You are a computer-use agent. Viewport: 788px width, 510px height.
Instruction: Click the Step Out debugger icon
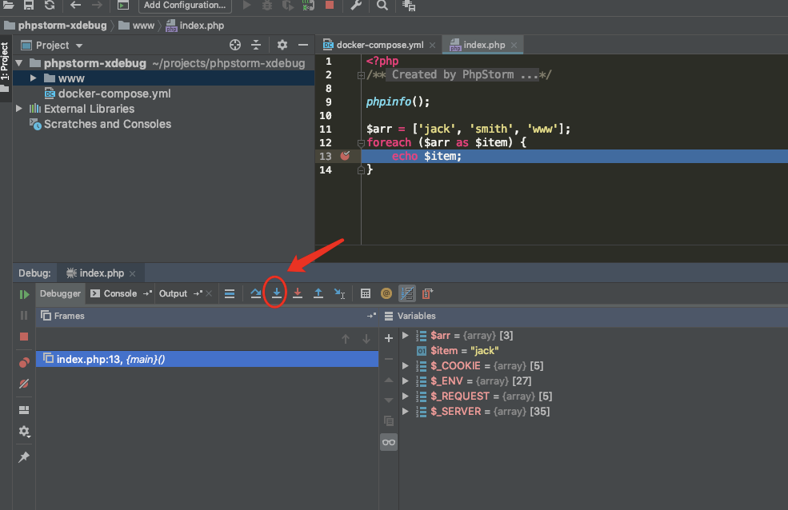tap(318, 293)
